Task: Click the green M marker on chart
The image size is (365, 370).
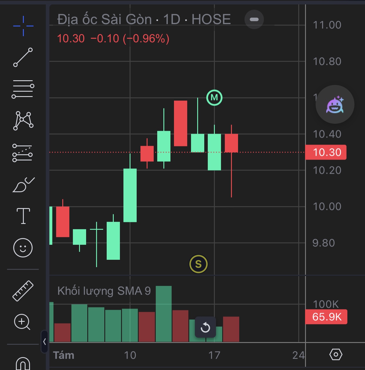Action: tap(214, 98)
